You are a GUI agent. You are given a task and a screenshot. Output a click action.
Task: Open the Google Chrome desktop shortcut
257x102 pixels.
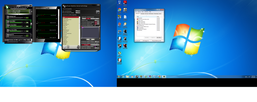pos(120,10)
